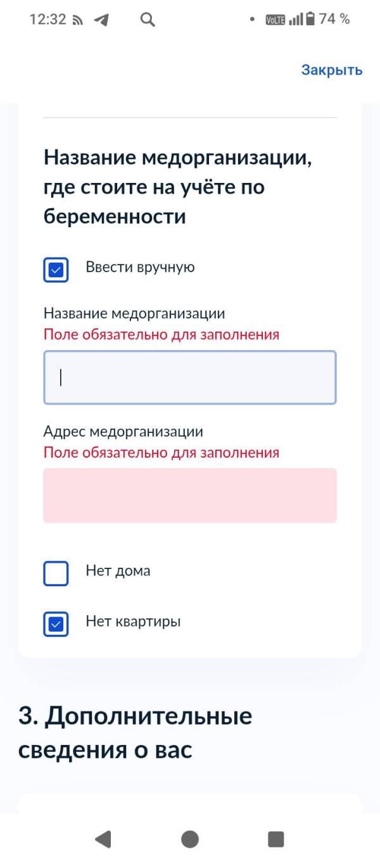Enable the "Нет дома" checkbox
380x864 pixels.
tap(56, 574)
